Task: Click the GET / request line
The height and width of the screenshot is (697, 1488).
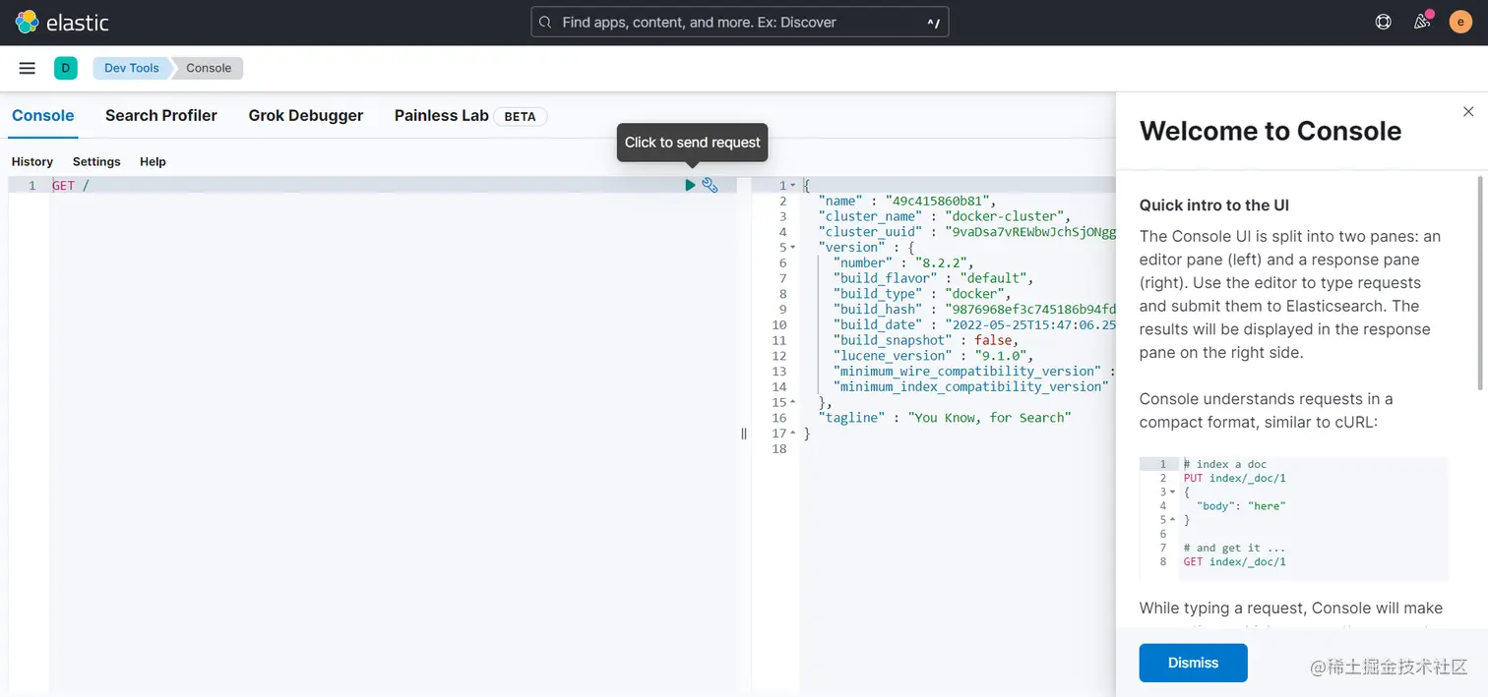Action: pyautogui.click(x=71, y=185)
